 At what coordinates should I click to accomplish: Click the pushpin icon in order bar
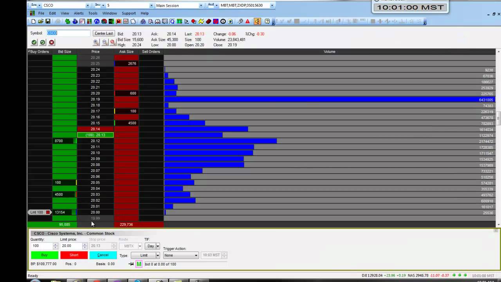point(131,264)
